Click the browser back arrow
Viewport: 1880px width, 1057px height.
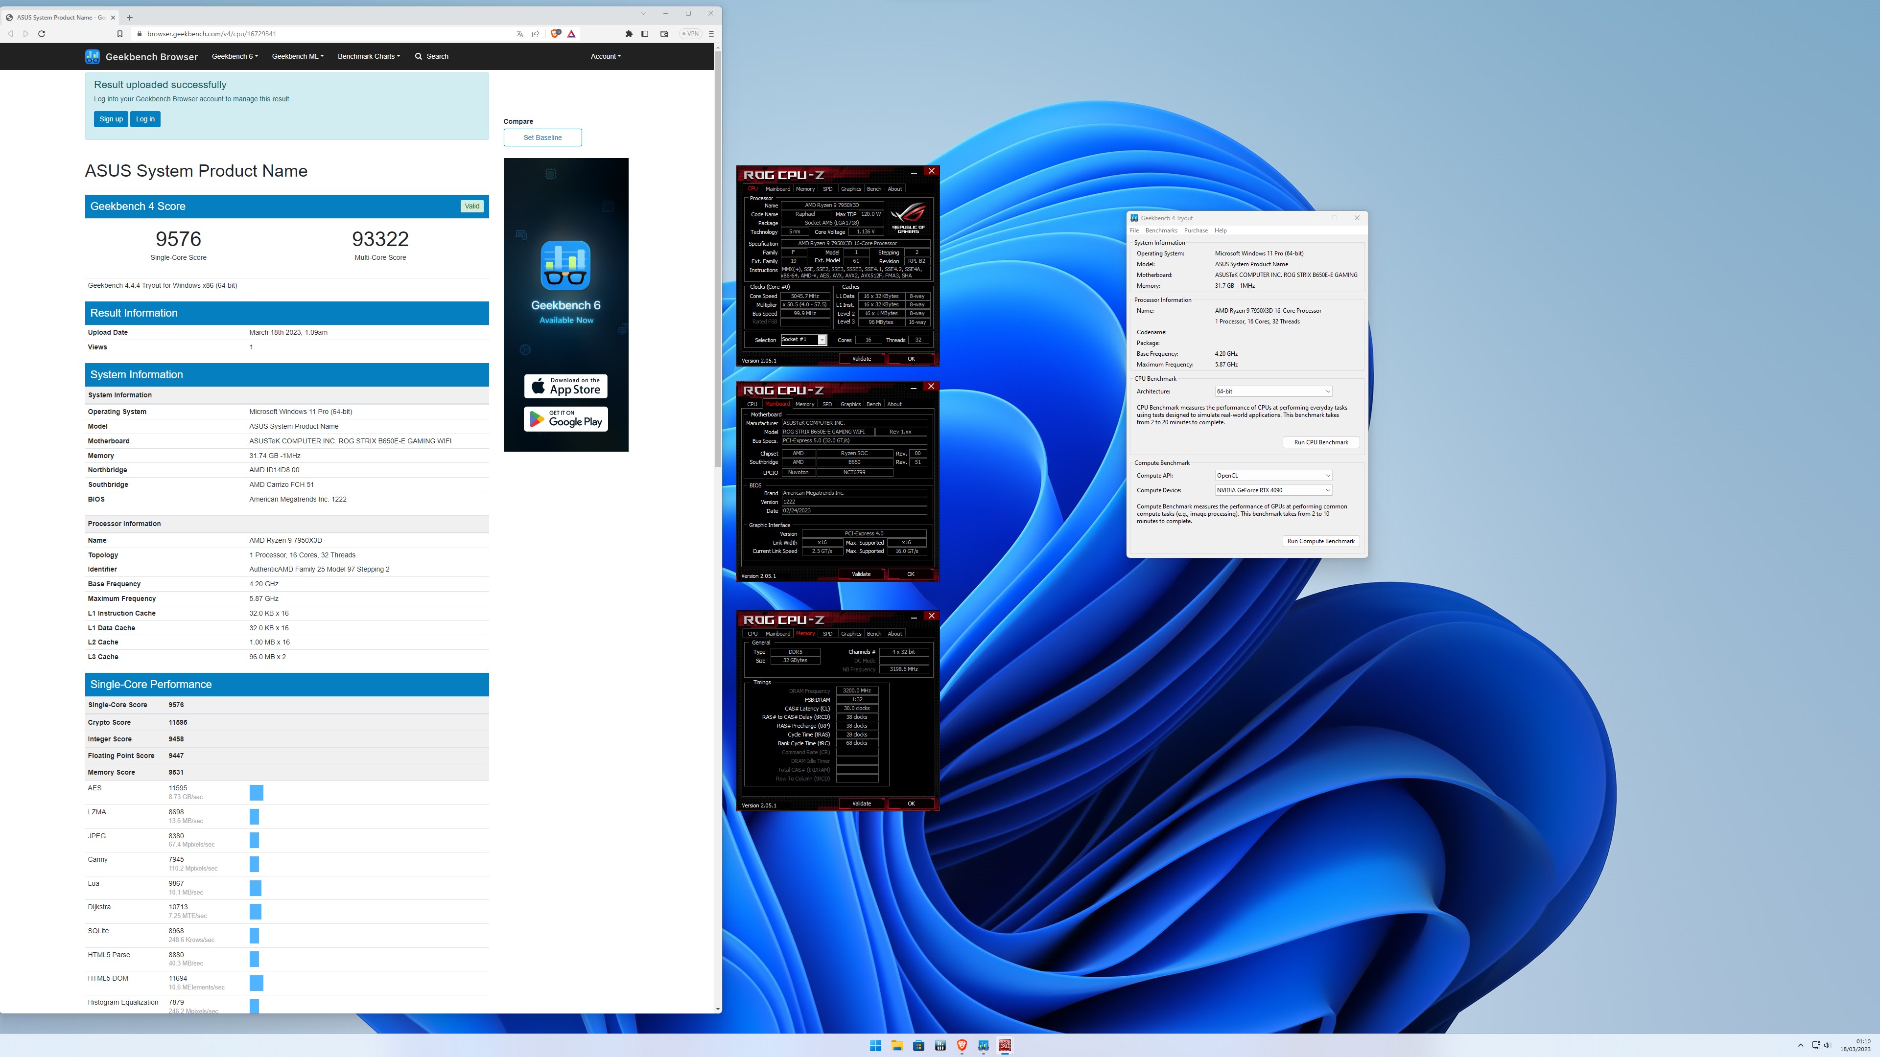[x=10, y=34]
